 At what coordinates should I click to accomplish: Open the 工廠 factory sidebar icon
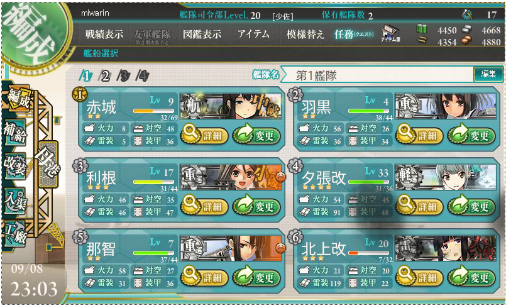[15, 234]
